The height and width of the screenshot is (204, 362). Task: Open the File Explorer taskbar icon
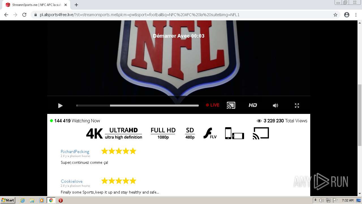[32, 200]
